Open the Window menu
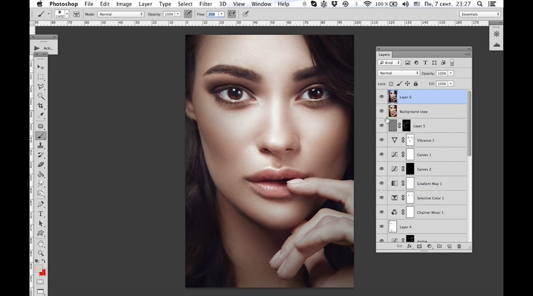 click(261, 4)
